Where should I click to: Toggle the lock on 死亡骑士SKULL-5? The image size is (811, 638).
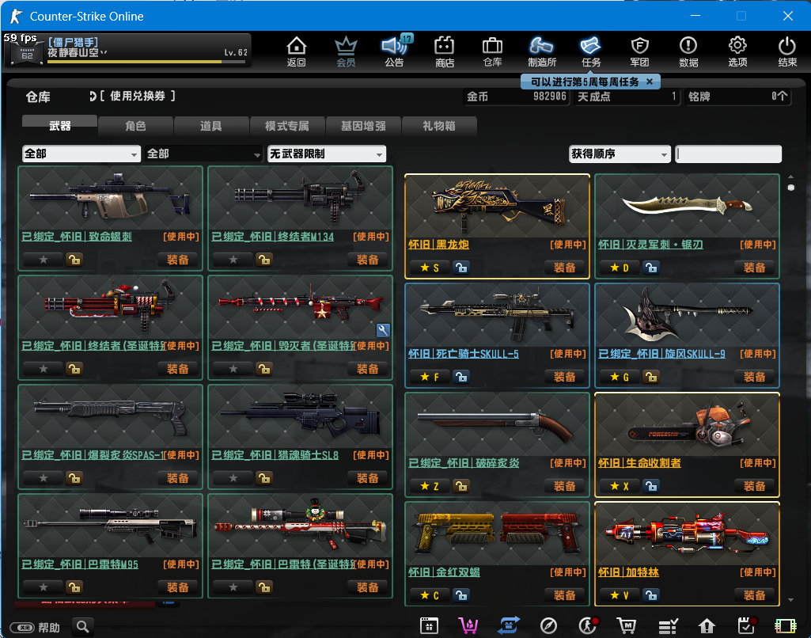(460, 377)
